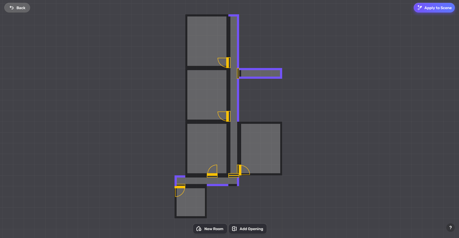
Task: Select door on lower-left room's bottom wall
Action: click(x=212, y=175)
